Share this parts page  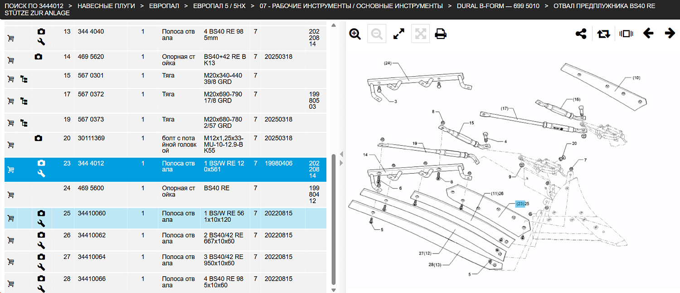tap(581, 34)
